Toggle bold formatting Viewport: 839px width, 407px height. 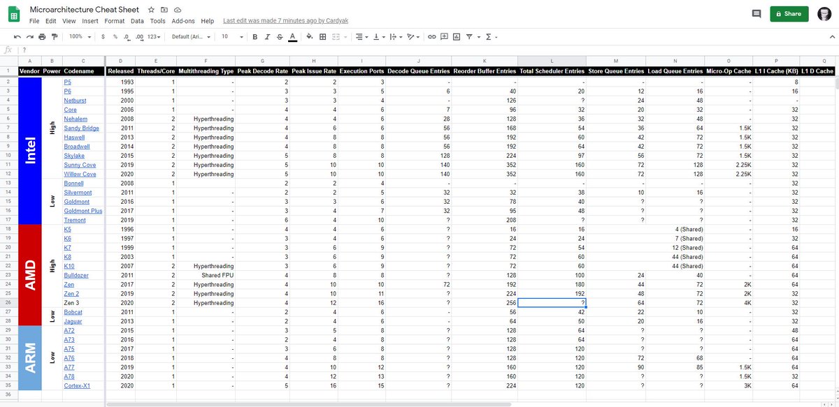(x=254, y=36)
